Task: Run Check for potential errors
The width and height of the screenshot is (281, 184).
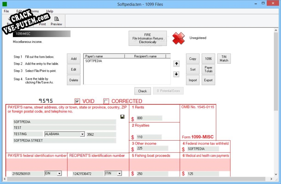Action: click(x=142, y=91)
